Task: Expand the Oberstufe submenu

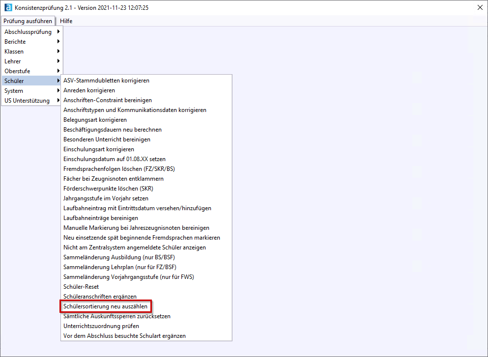Action: coord(32,71)
